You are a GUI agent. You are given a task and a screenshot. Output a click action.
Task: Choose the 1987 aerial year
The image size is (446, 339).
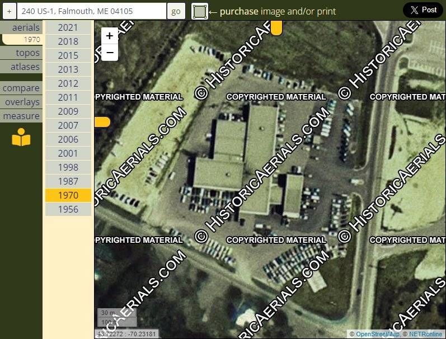[68, 181]
